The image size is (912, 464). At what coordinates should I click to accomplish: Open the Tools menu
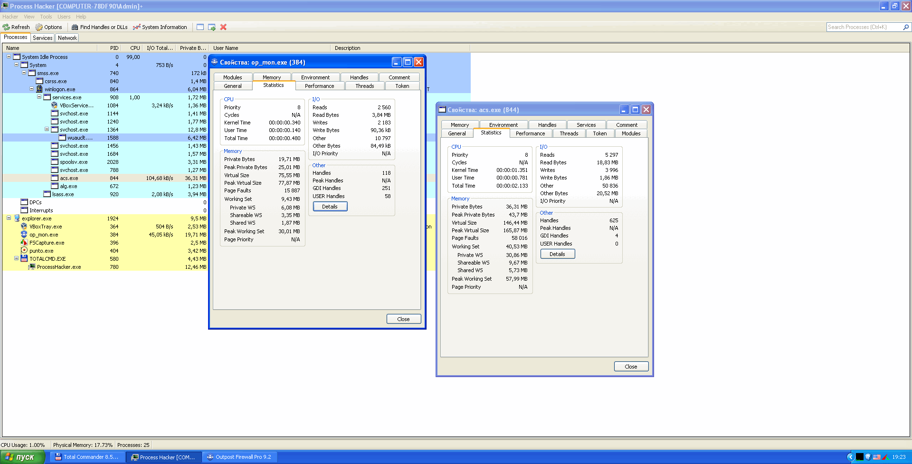46,17
